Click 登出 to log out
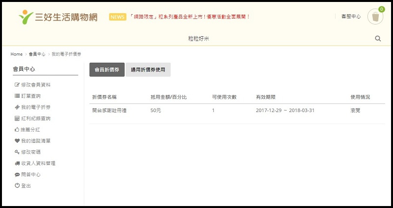393x208 pixels. pos(26,186)
